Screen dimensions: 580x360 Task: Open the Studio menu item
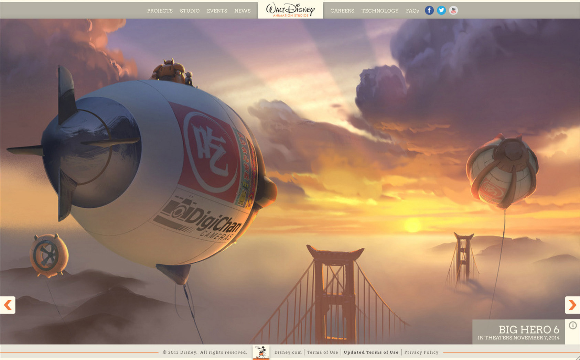pos(190,11)
